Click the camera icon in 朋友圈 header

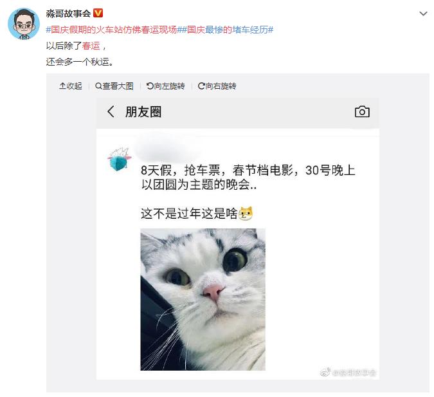pyautogui.click(x=362, y=112)
